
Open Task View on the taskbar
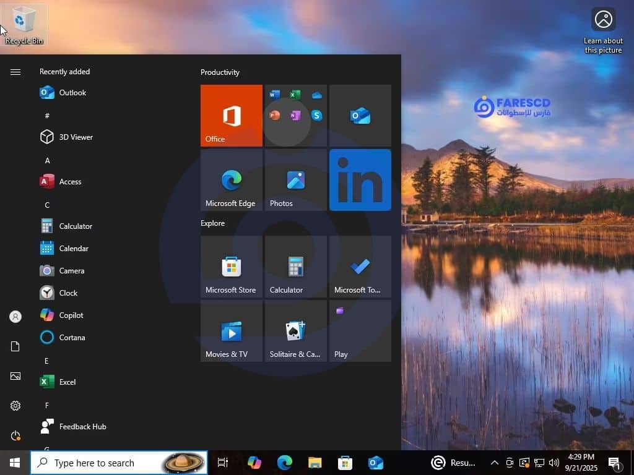coord(223,463)
